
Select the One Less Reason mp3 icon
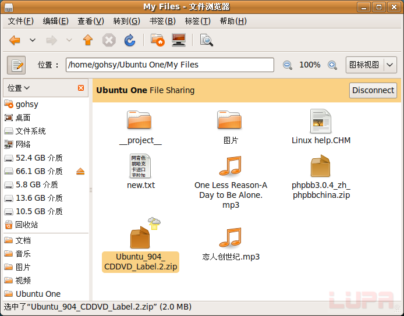(x=231, y=166)
